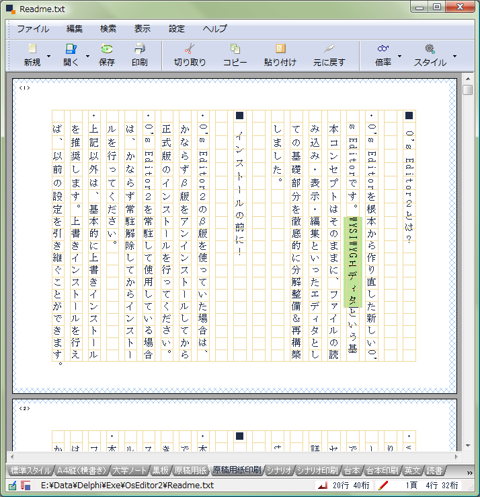Viewport: 480px width, 497px height.
Task: Click the page marker <1> at top left
Action: coord(24,88)
